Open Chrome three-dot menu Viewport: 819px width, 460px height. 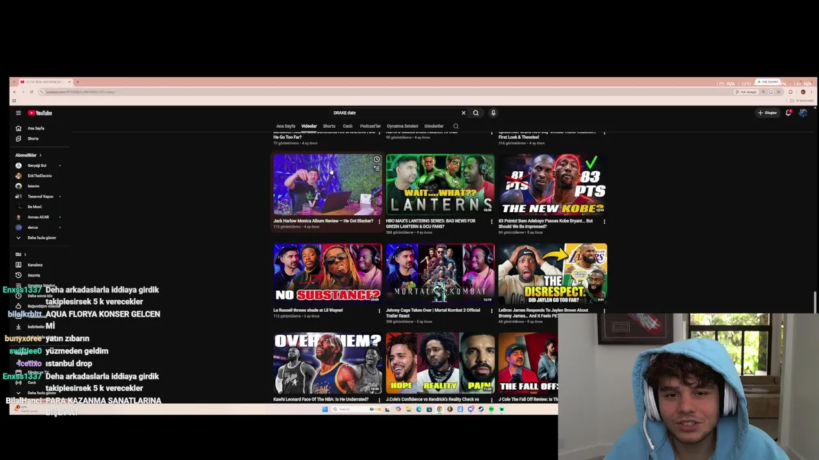pyautogui.click(x=811, y=92)
